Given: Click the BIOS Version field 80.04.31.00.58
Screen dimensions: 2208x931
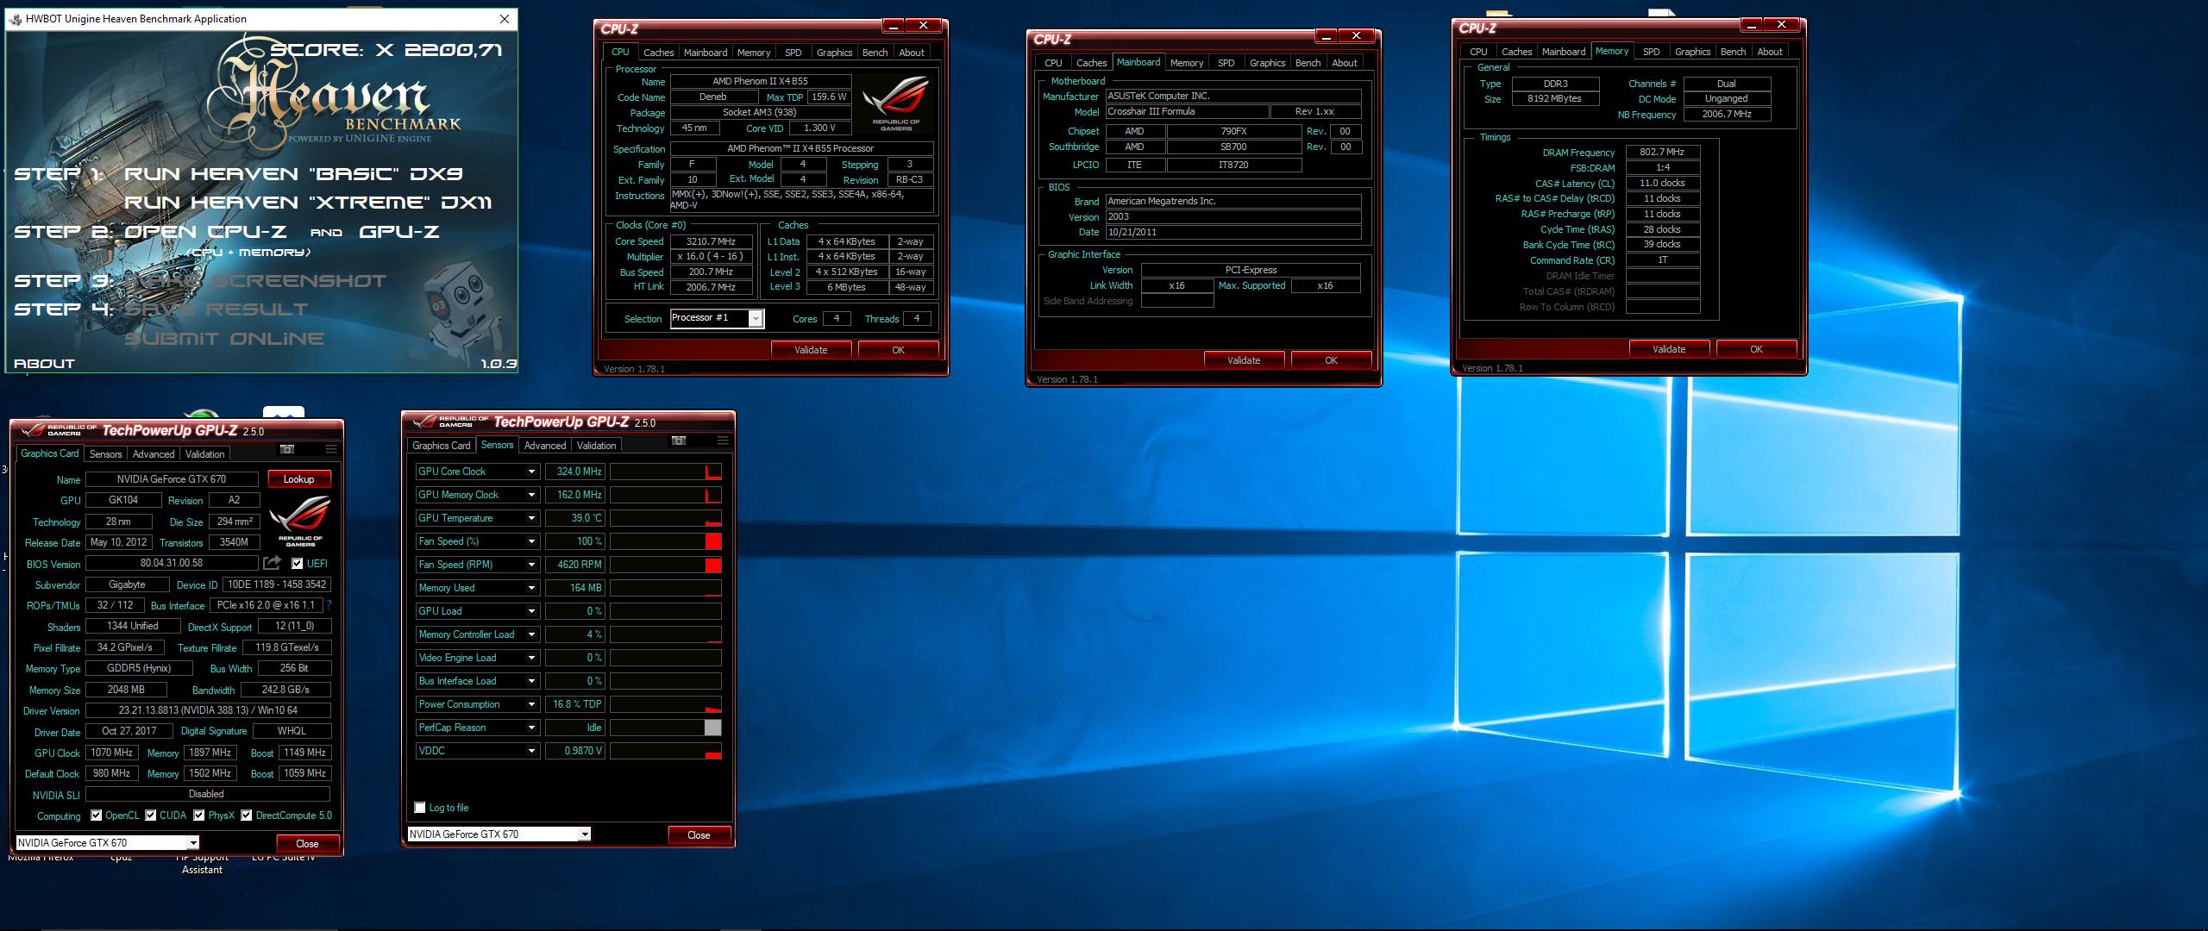Looking at the screenshot, I should tap(172, 563).
